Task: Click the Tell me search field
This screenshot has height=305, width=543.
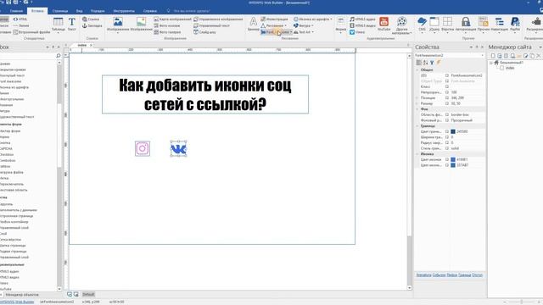Action: (x=191, y=11)
